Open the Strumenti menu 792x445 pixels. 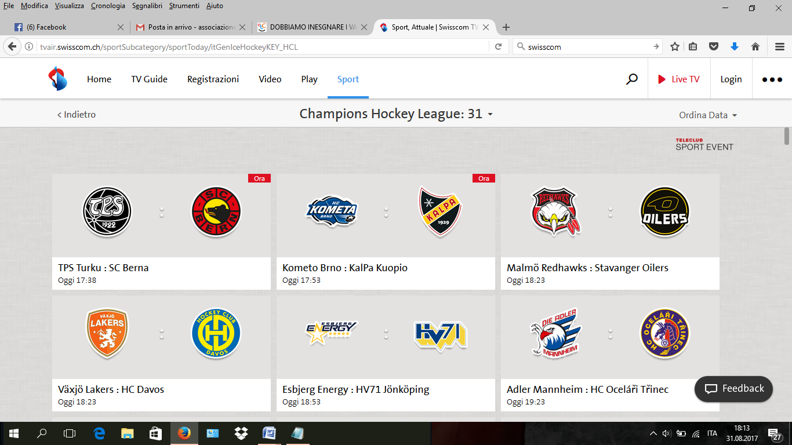pos(184,6)
